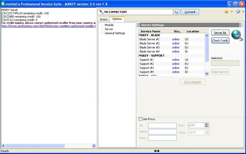
Task: Select Blade Server #3 row
Action: [172, 47]
